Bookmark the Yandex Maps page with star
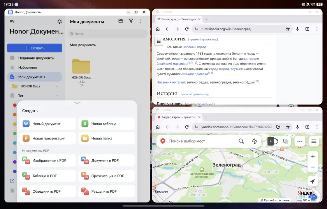327x209 pixels. [x=288, y=127]
